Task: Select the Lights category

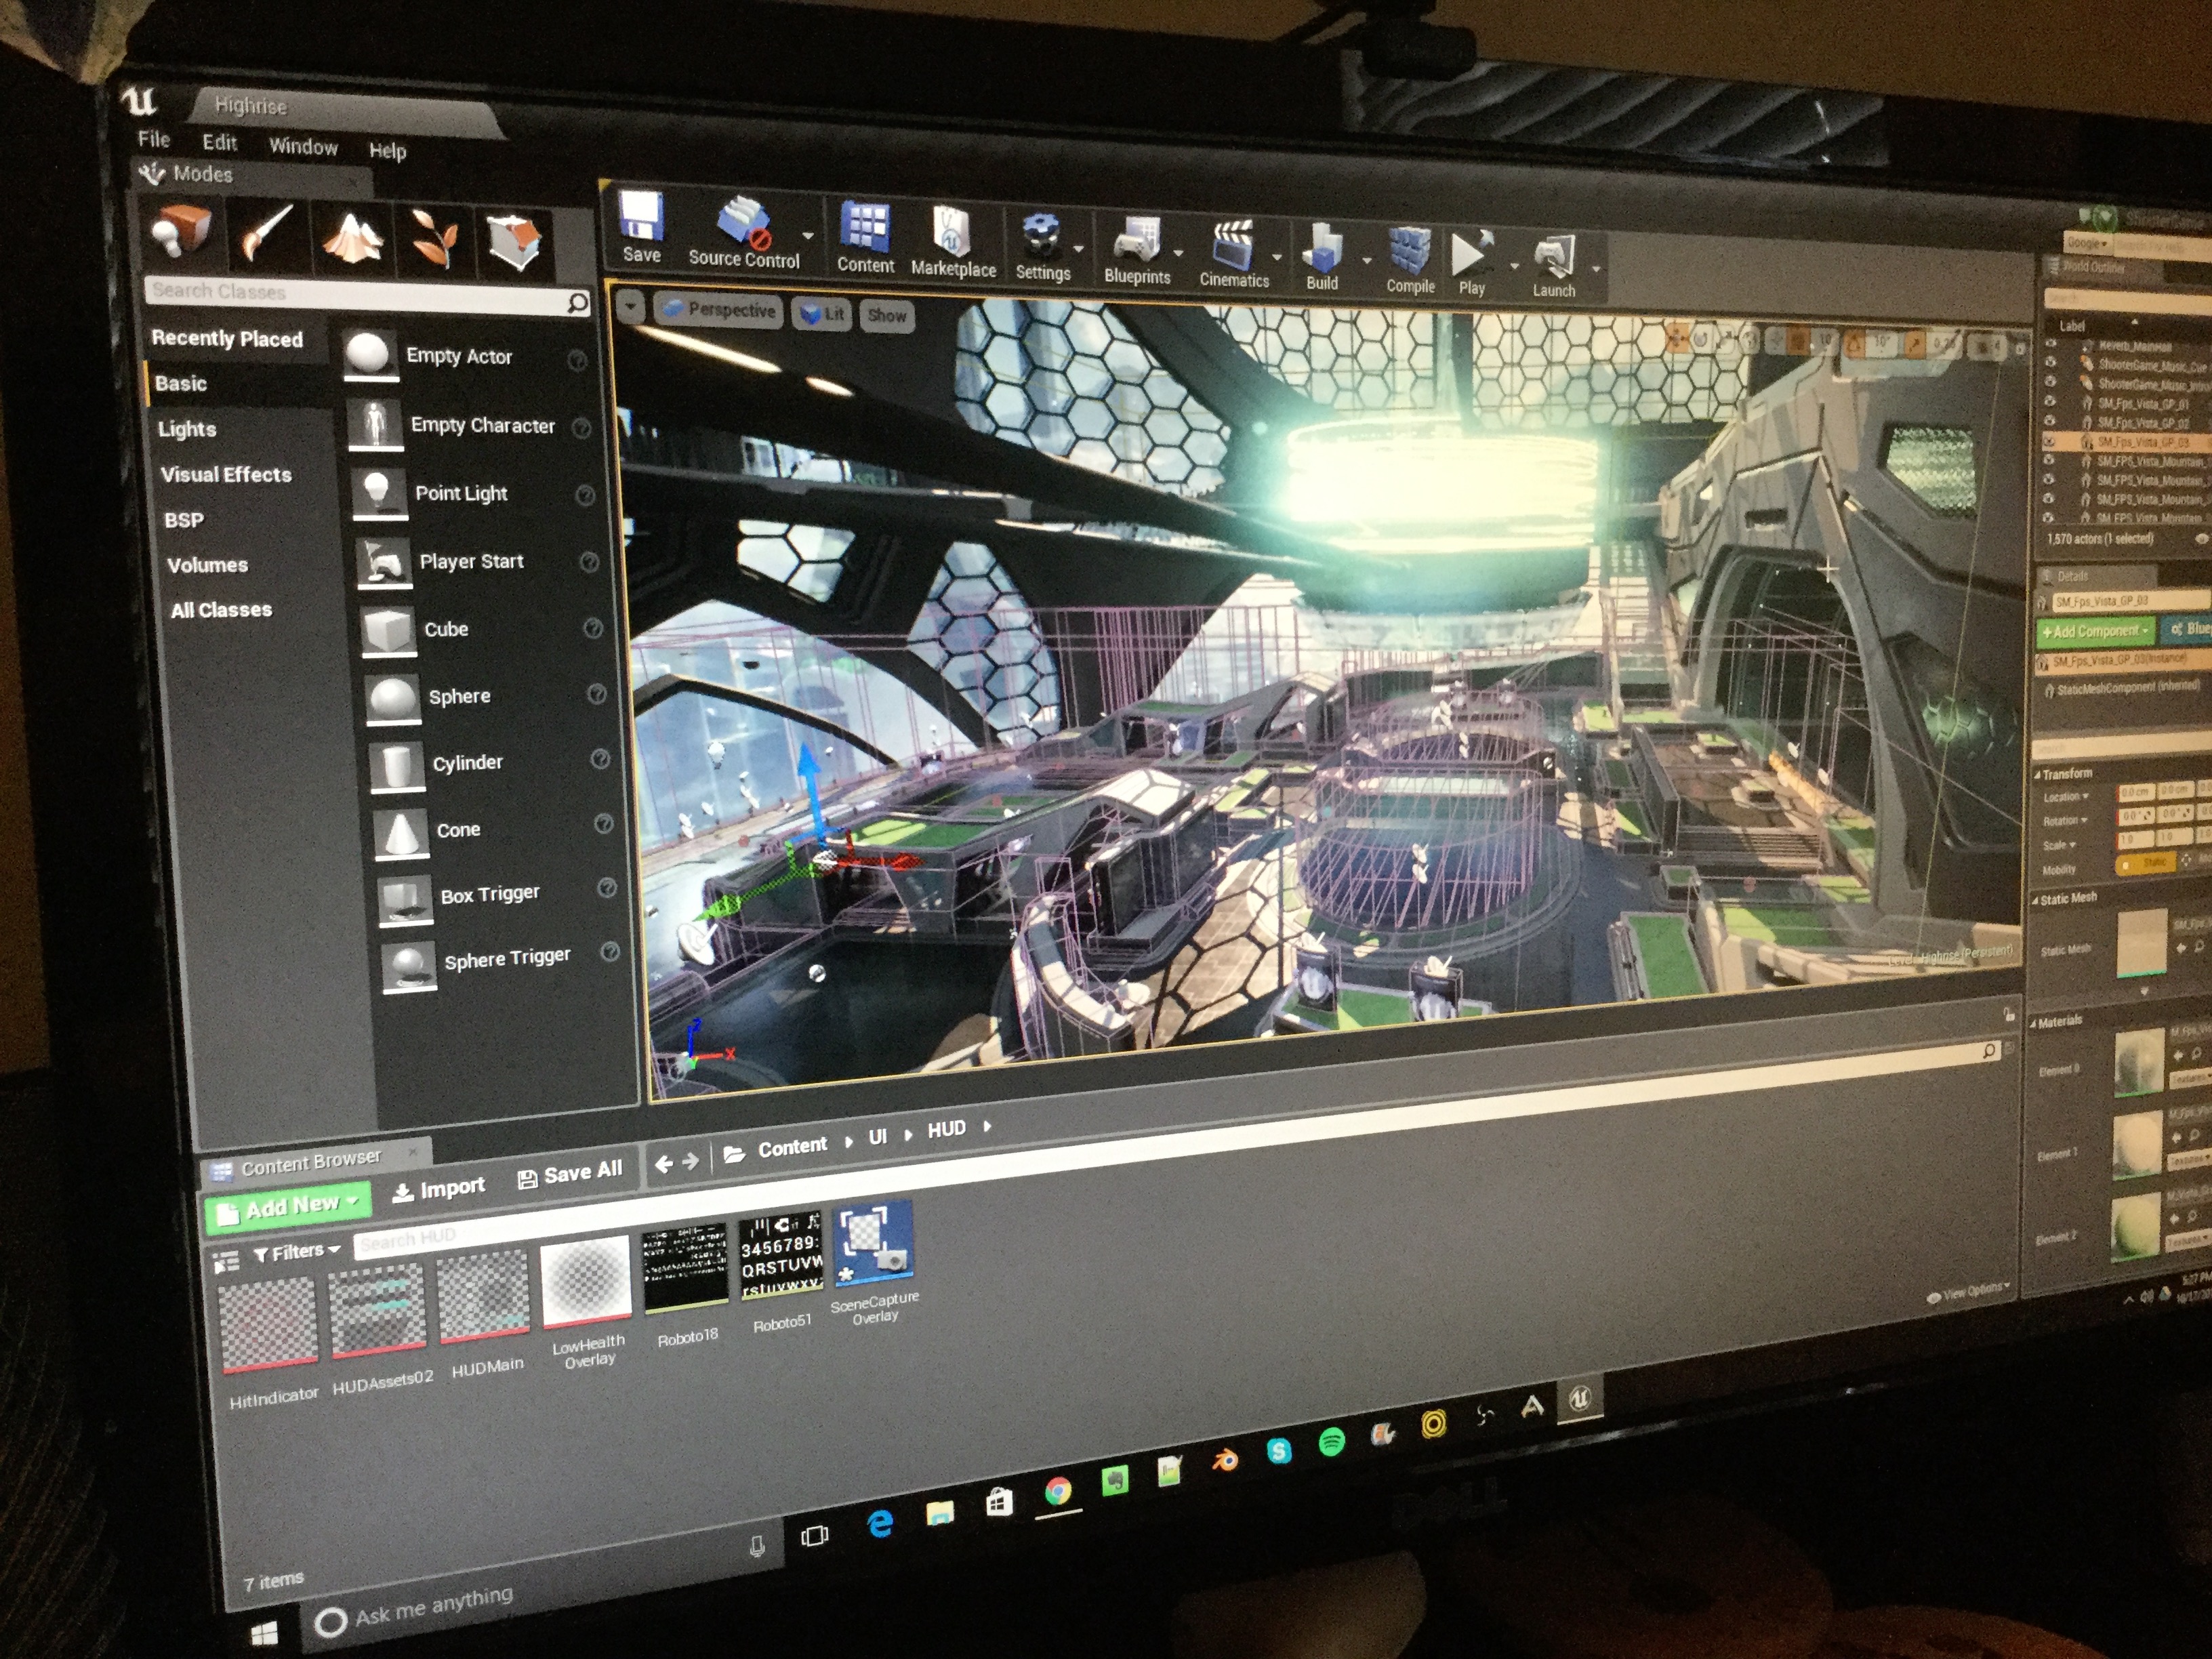Action: (x=187, y=429)
